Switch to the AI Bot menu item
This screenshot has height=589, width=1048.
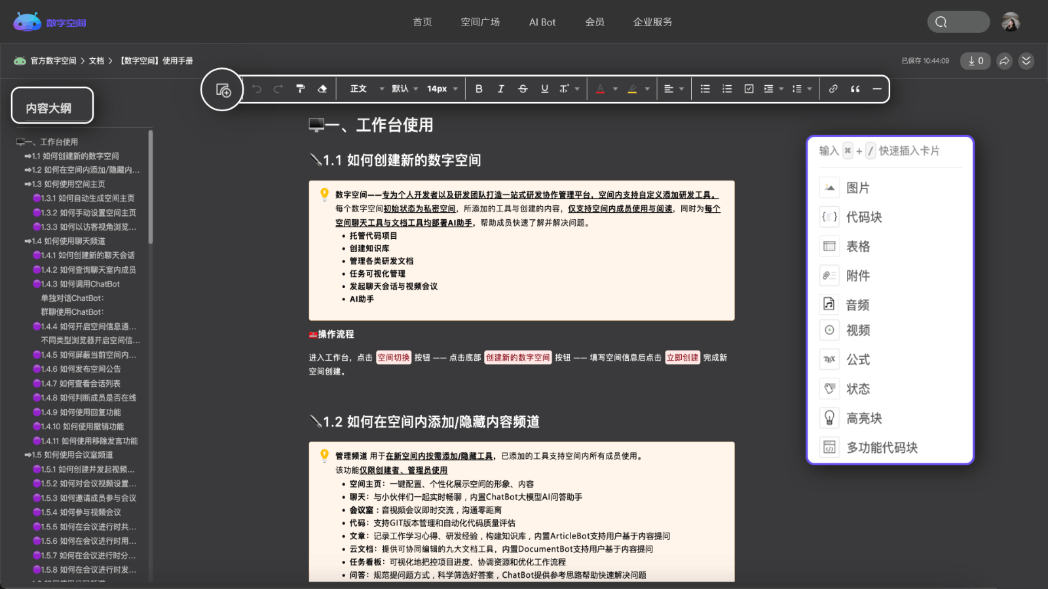pos(542,22)
